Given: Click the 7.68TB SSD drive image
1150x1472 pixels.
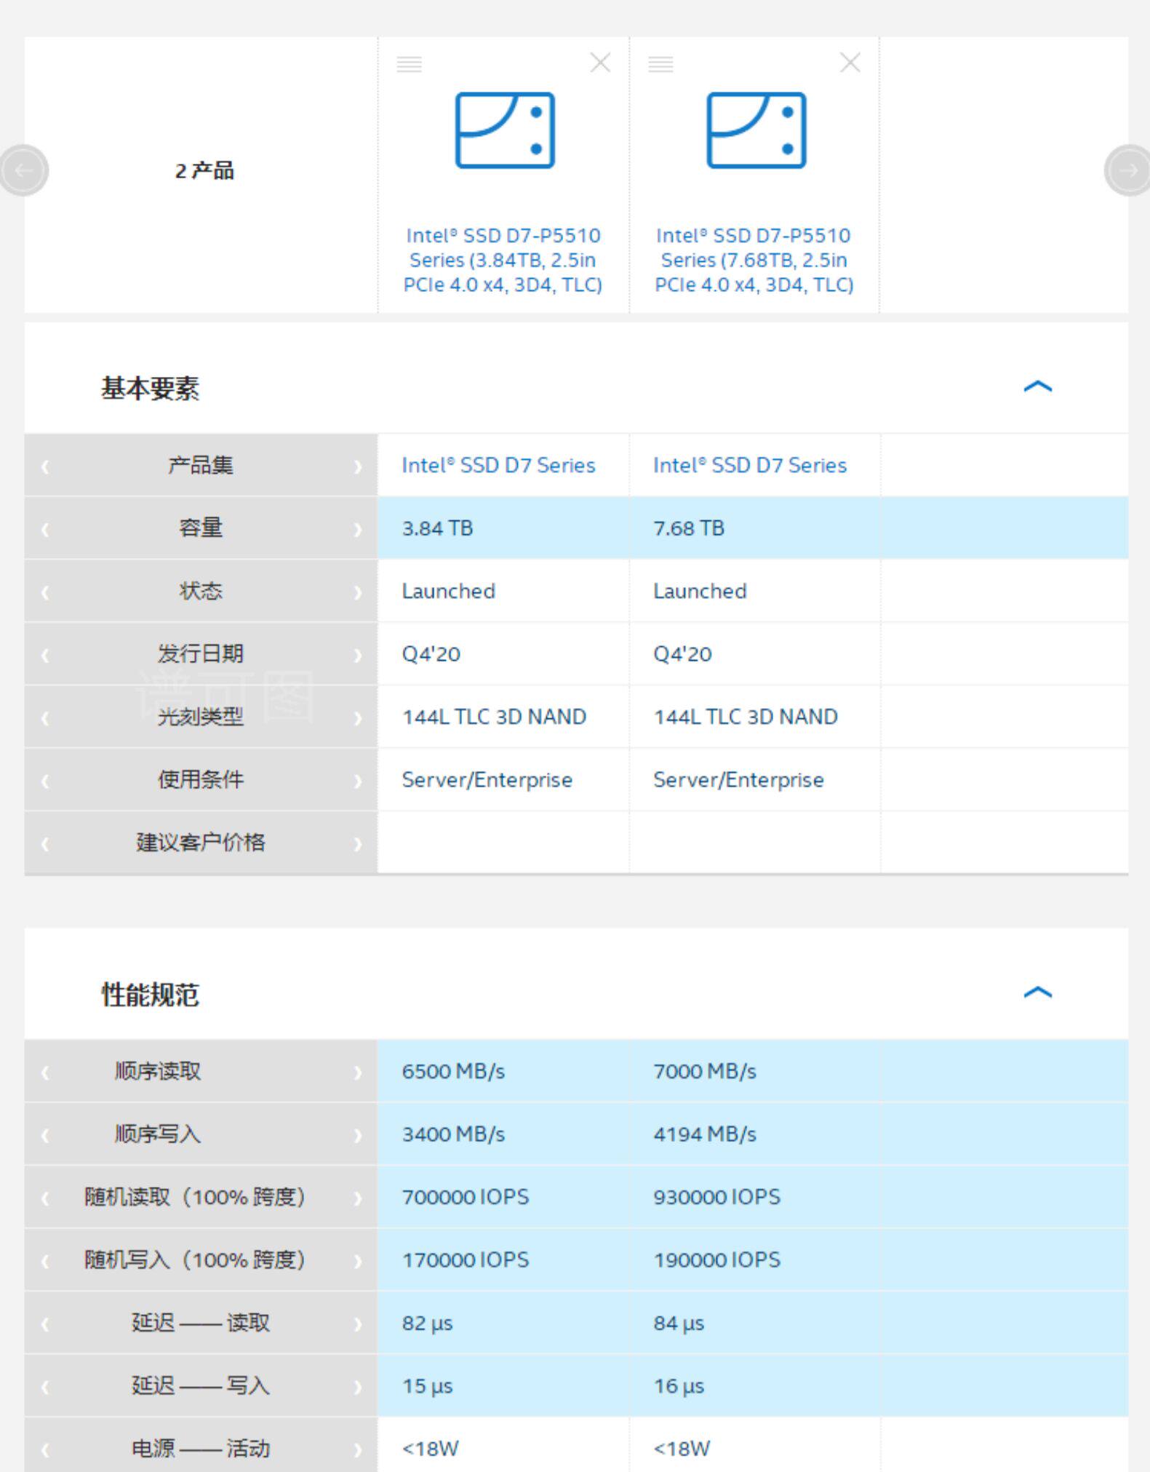Looking at the screenshot, I should (756, 130).
